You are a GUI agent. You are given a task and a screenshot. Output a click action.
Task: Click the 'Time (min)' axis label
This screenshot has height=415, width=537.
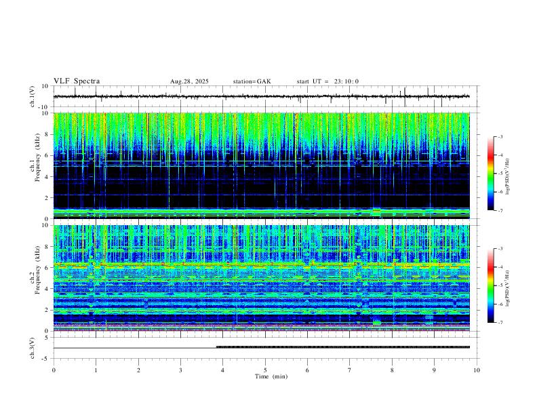coord(271,376)
